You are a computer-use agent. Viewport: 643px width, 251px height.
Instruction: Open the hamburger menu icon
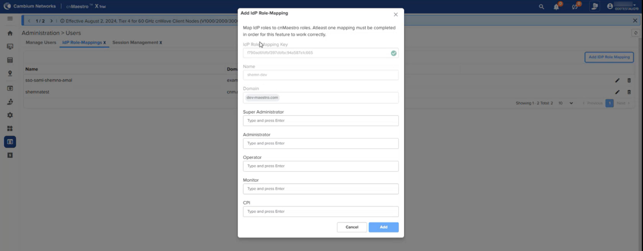(10, 18)
